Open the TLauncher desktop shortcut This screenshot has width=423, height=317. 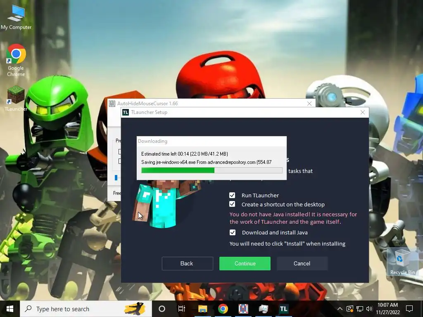tap(16, 98)
